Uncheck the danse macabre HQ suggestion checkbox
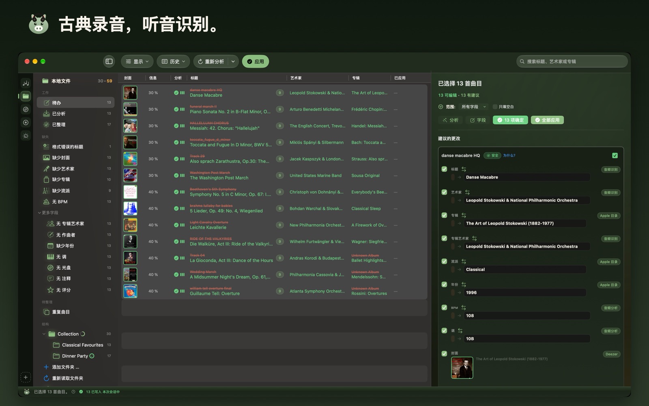 615,155
